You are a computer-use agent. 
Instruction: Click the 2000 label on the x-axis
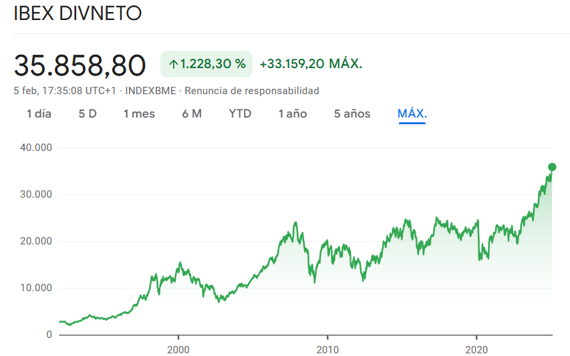[178, 349]
